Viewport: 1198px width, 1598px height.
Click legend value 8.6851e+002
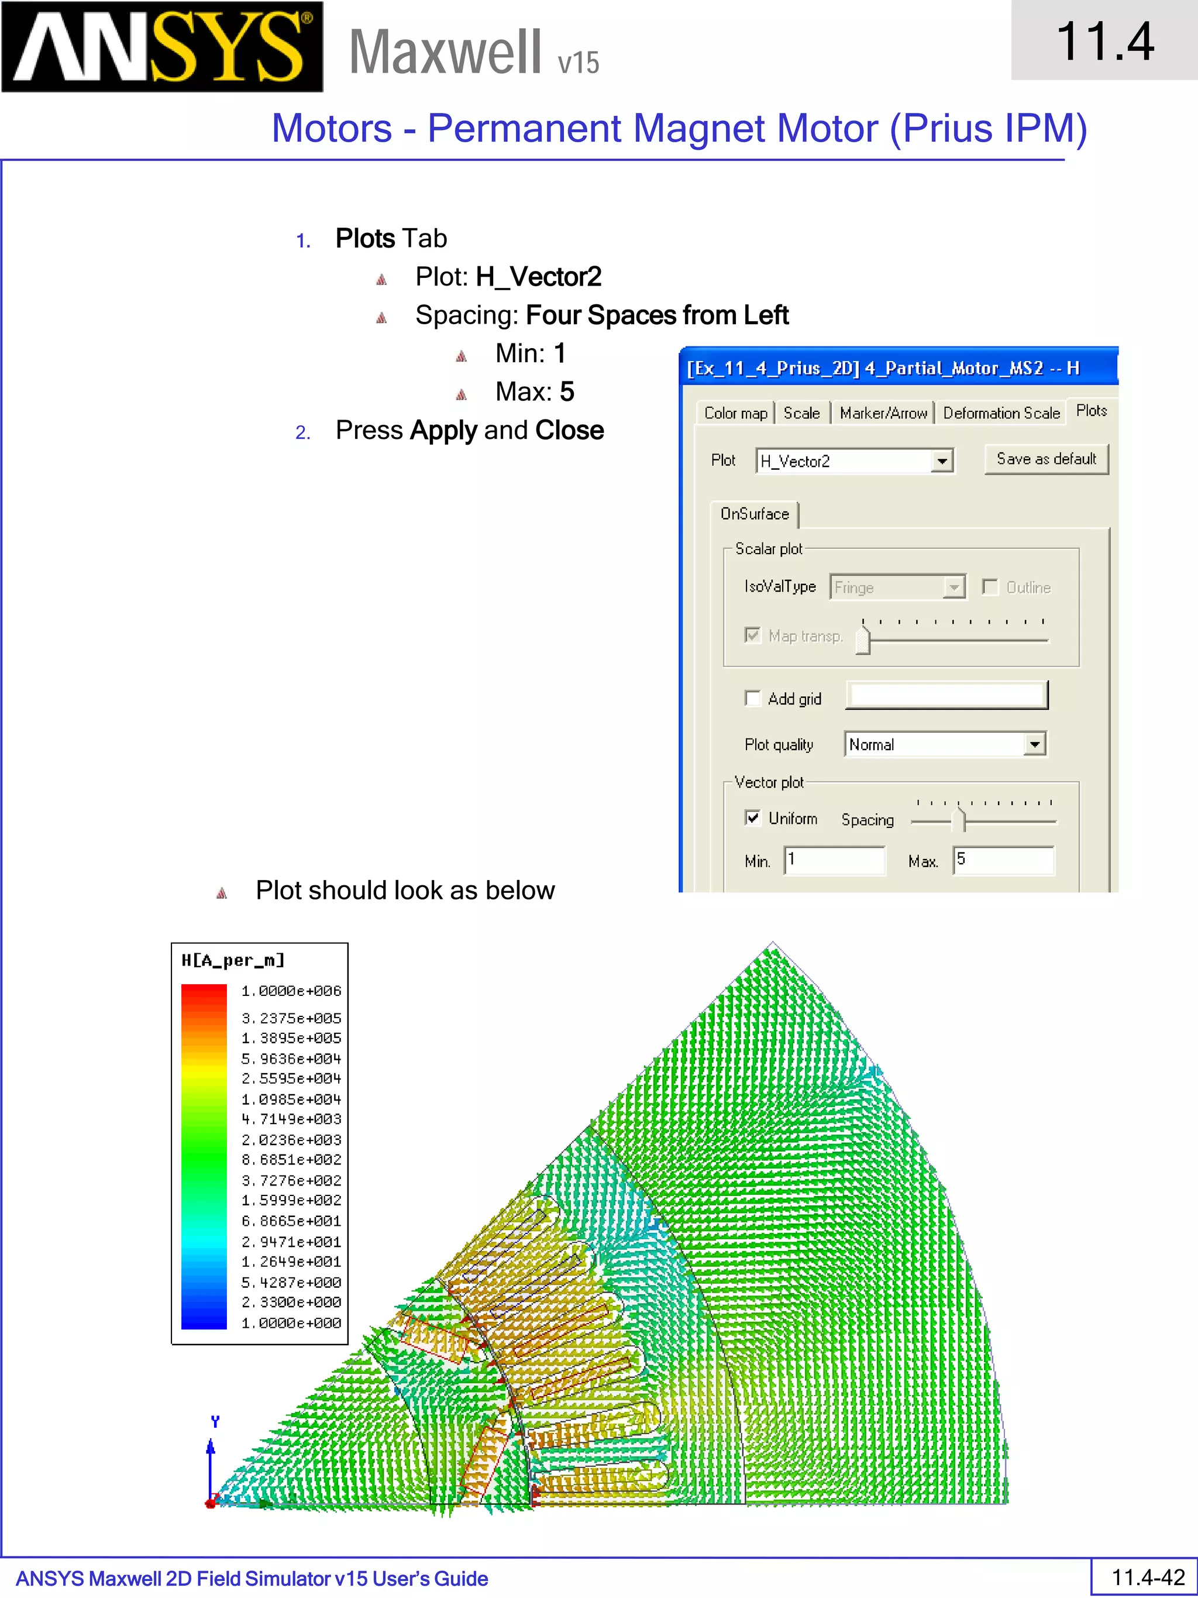click(291, 1160)
